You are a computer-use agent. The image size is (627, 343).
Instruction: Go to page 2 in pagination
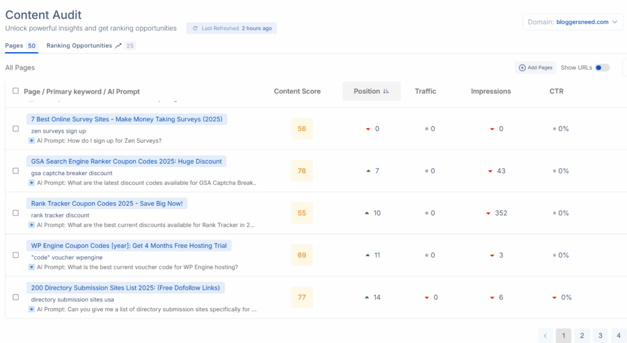[x=582, y=336]
